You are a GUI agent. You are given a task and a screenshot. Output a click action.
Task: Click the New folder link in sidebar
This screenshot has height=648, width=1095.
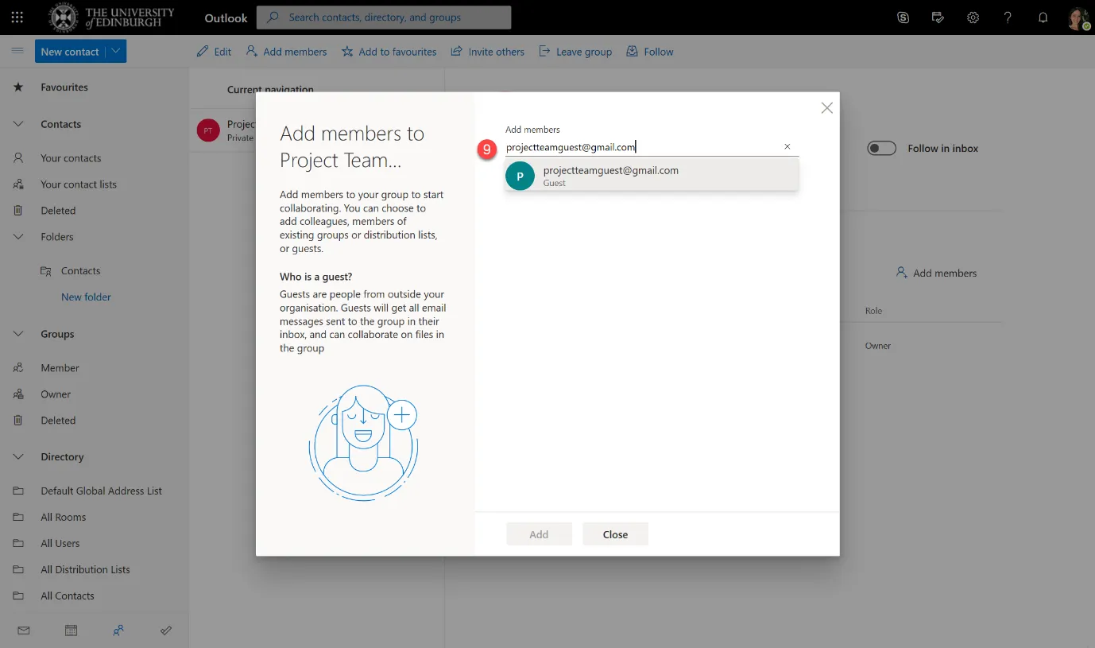coord(86,297)
